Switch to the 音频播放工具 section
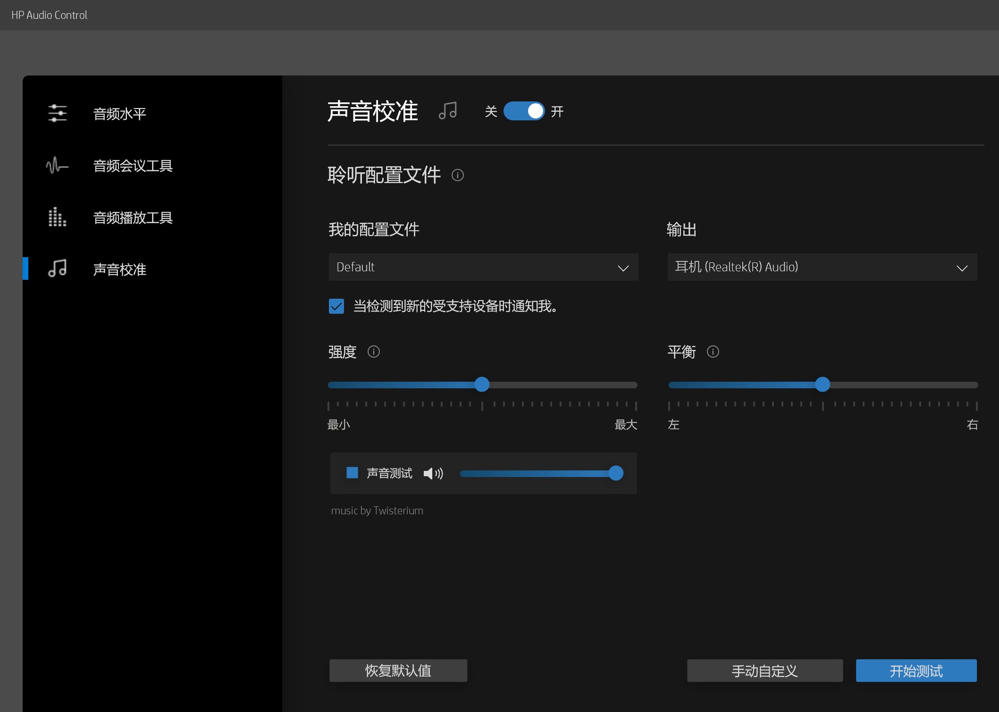The width and height of the screenshot is (999, 712). click(x=133, y=218)
